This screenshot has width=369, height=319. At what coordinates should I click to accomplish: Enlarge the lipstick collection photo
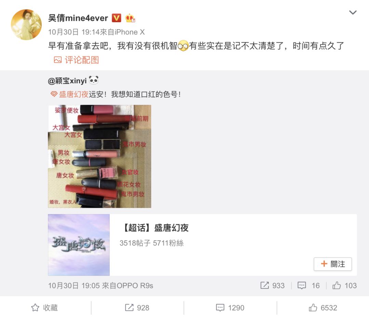click(x=99, y=156)
